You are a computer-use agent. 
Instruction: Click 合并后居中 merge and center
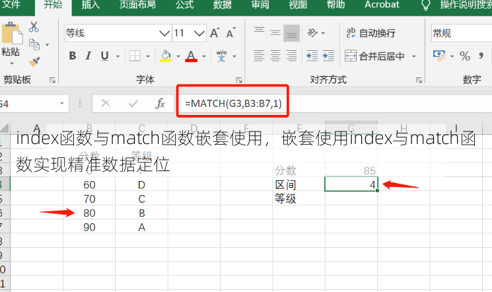click(x=374, y=56)
